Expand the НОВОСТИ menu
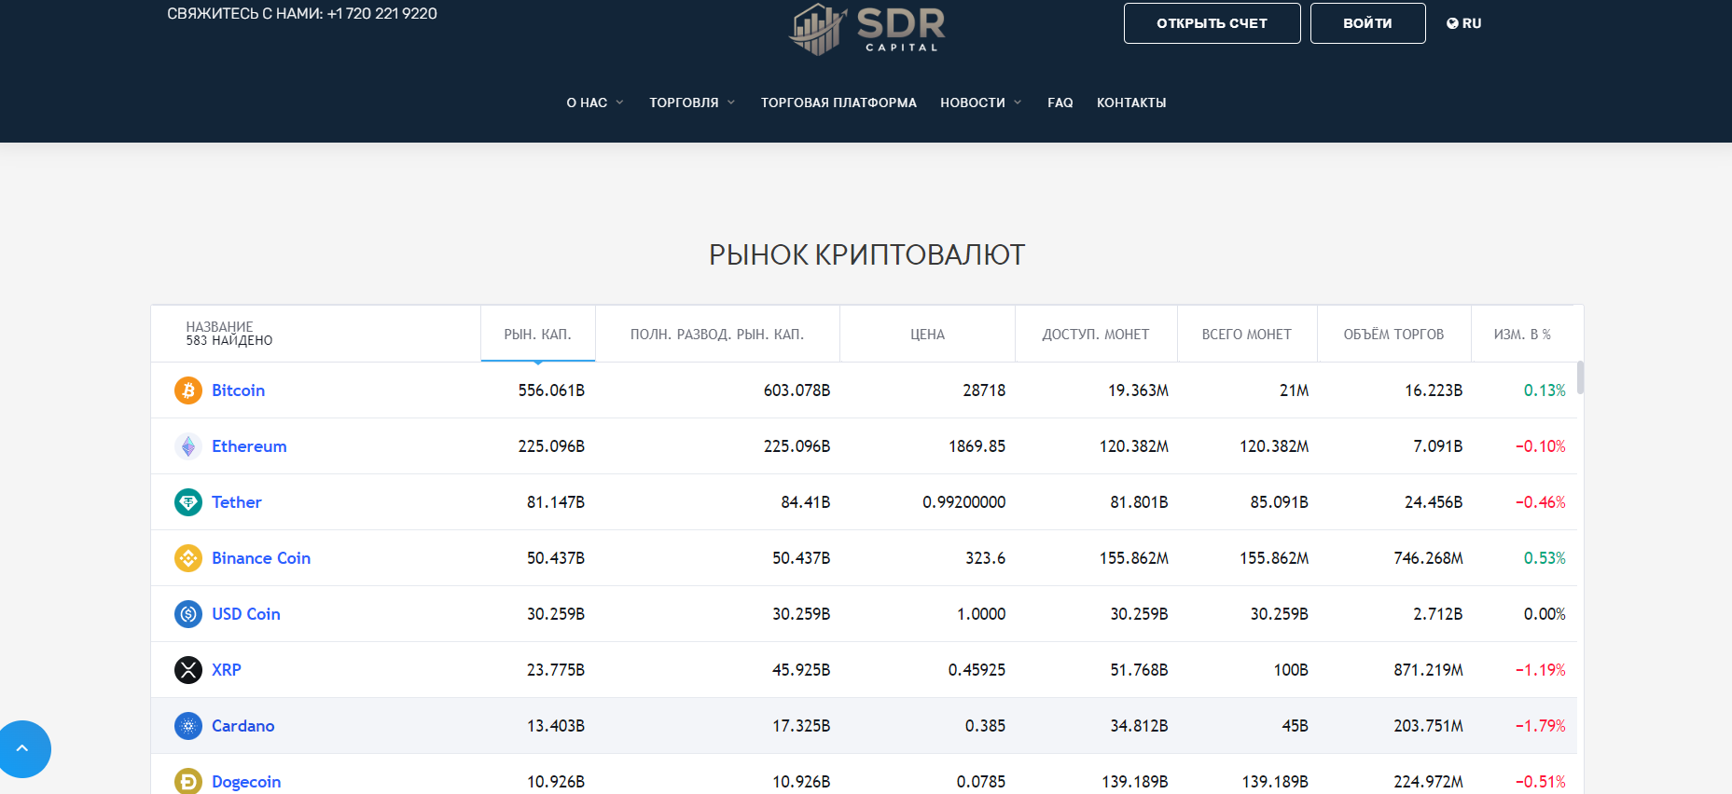 click(x=981, y=103)
